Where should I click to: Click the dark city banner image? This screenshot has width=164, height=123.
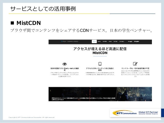pos(100,94)
